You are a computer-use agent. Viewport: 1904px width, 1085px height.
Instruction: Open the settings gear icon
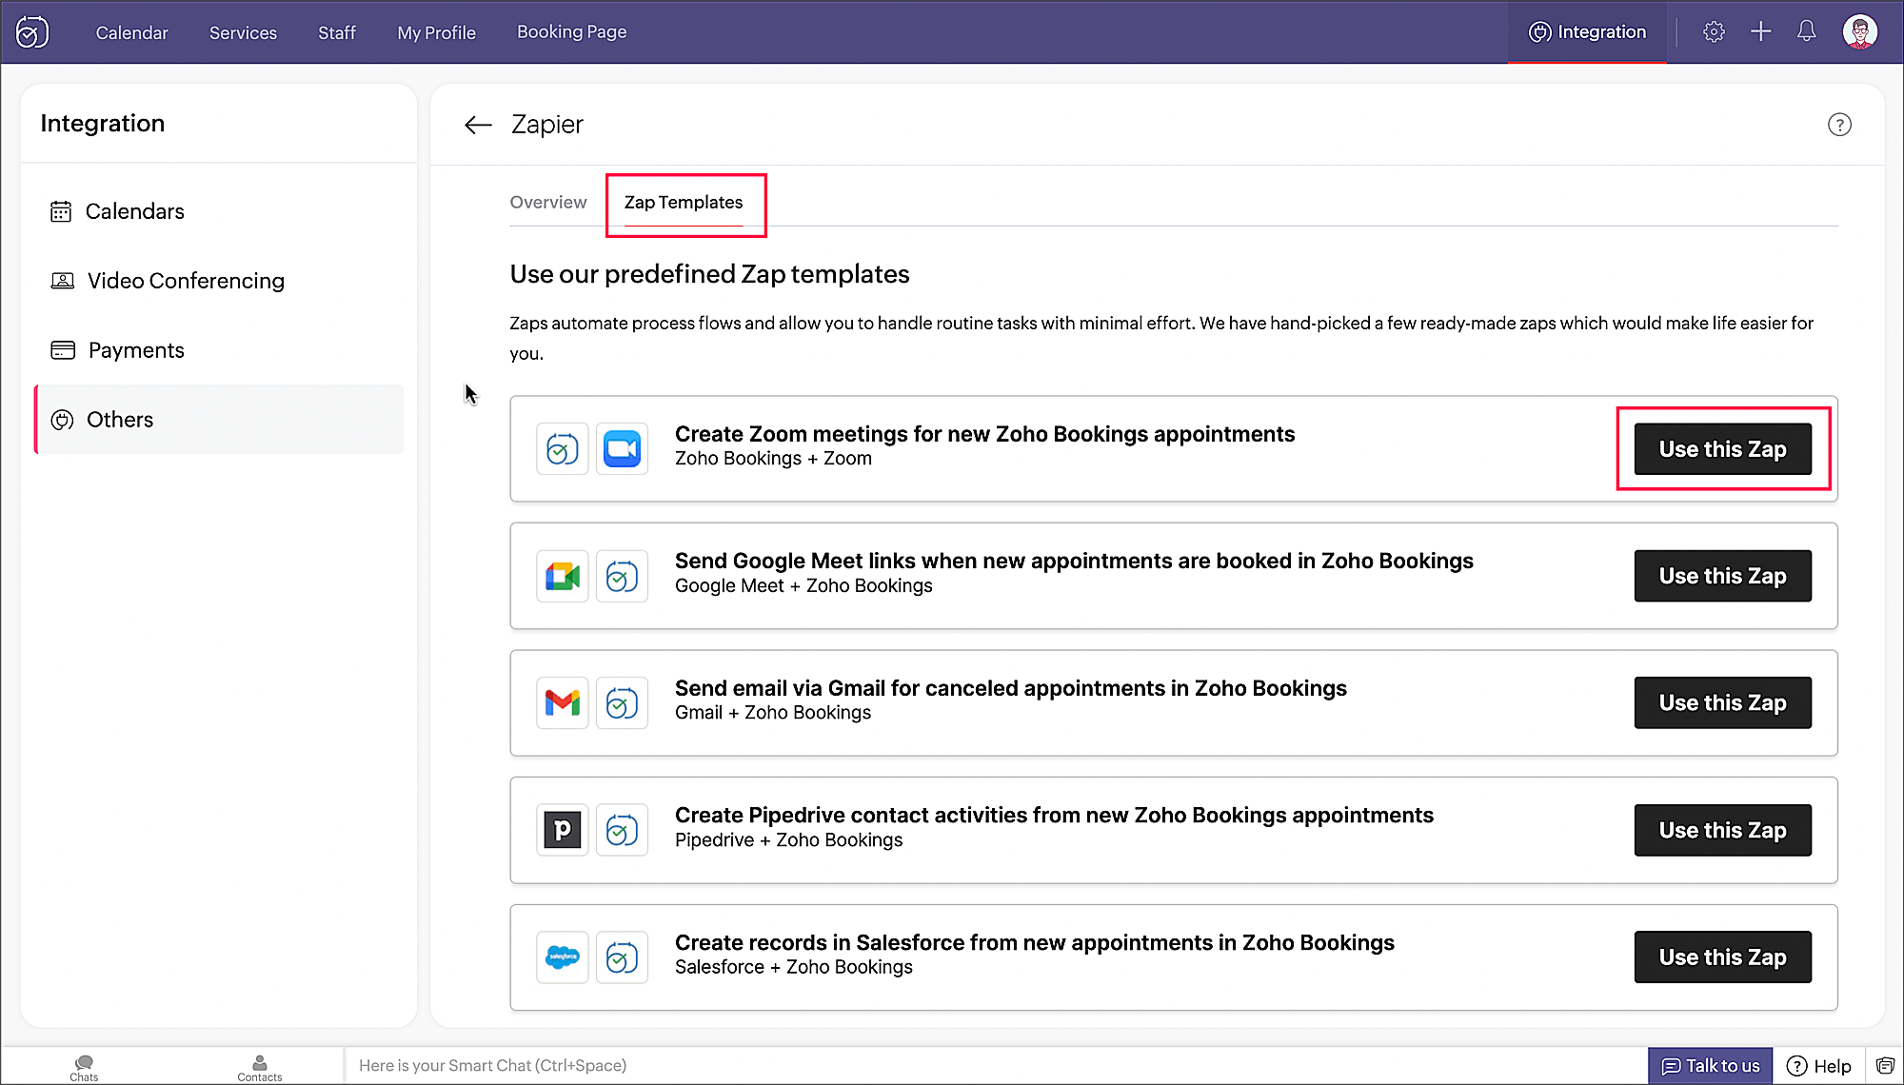tap(1714, 31)
